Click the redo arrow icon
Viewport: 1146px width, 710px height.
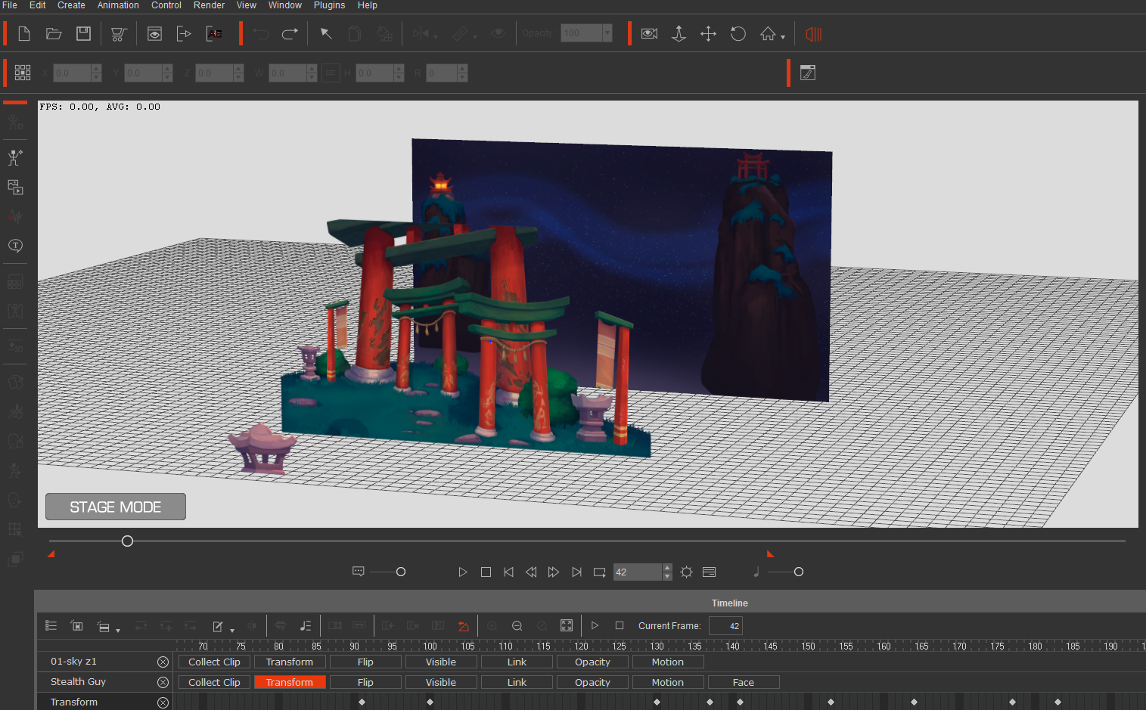(x=290, y=34)
